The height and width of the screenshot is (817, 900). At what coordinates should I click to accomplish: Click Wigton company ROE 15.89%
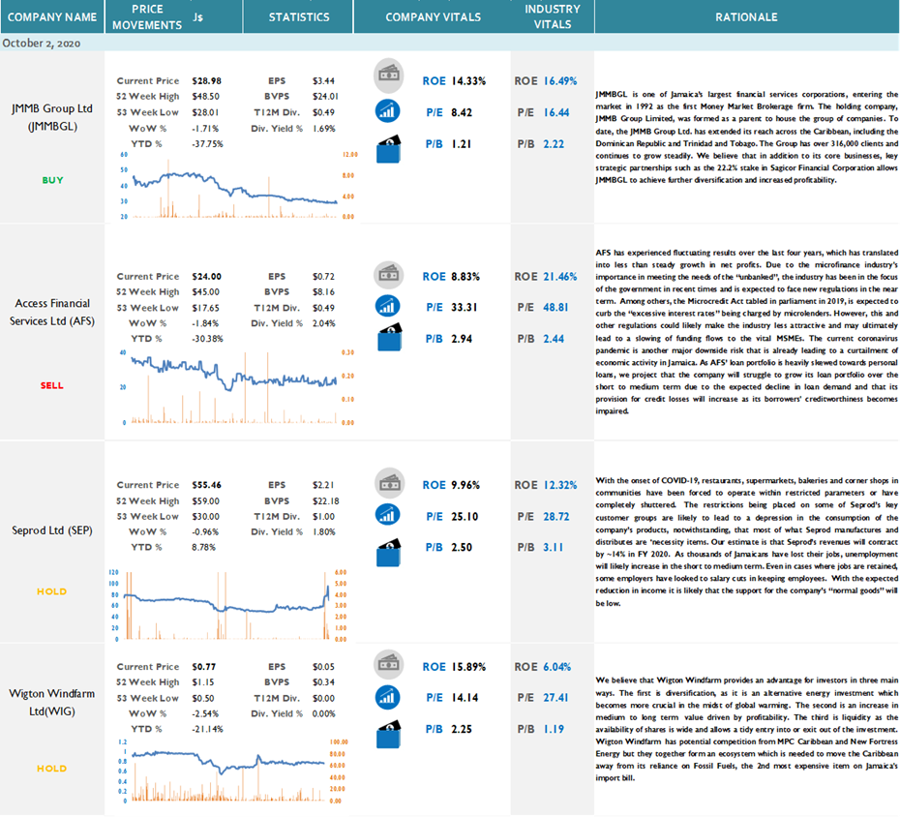pos(468,667)
